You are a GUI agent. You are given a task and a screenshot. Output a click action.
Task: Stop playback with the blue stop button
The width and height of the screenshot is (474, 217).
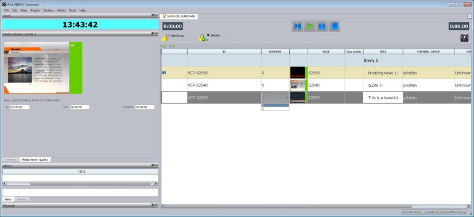tap(334, 26)
